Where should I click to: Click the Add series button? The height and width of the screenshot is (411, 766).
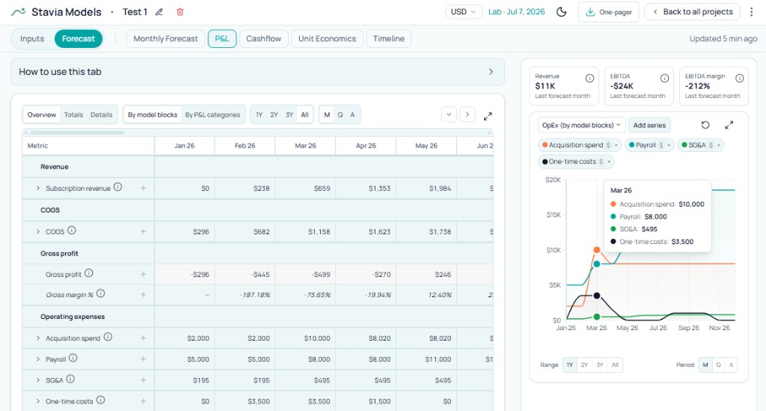pyautogui.click(x=649, y=125)
